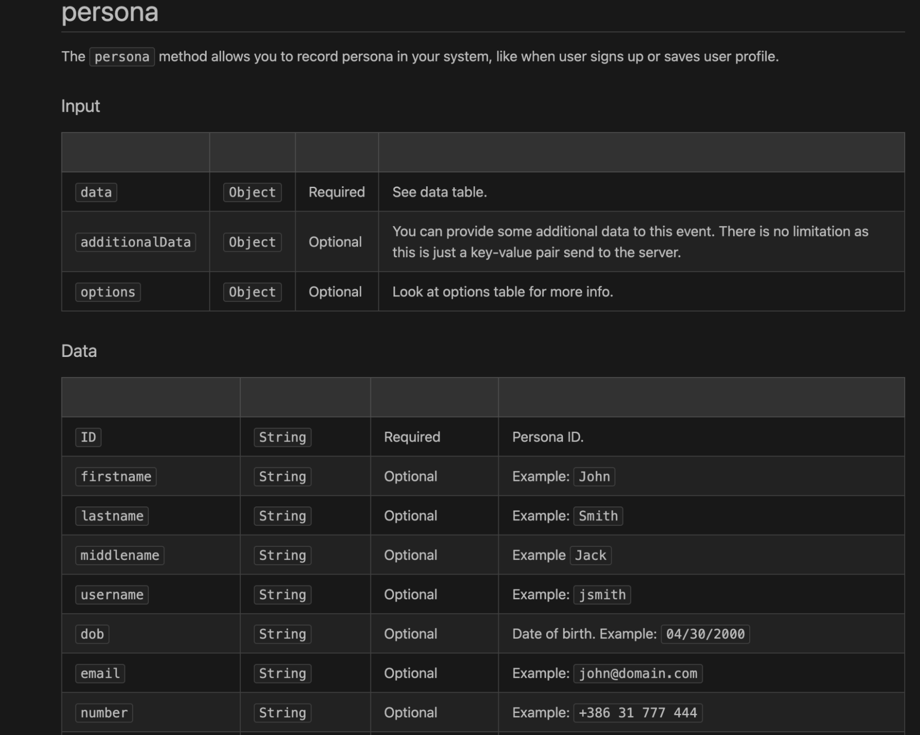
Task: Click 'Optional' in the username row
Action: (411, 595)
